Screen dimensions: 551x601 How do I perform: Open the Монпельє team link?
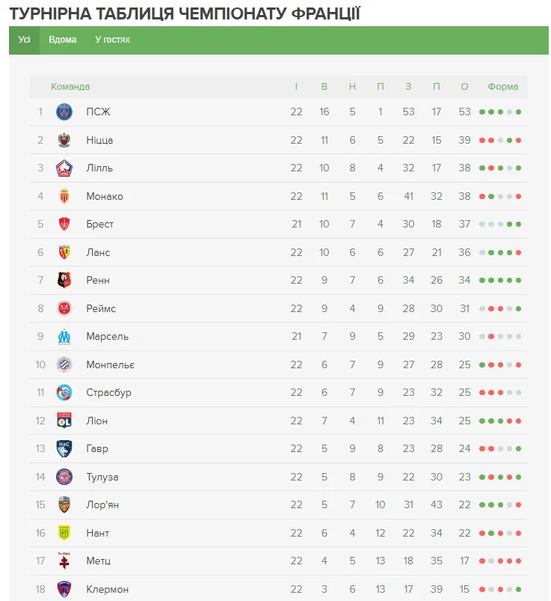click(110, 364)
